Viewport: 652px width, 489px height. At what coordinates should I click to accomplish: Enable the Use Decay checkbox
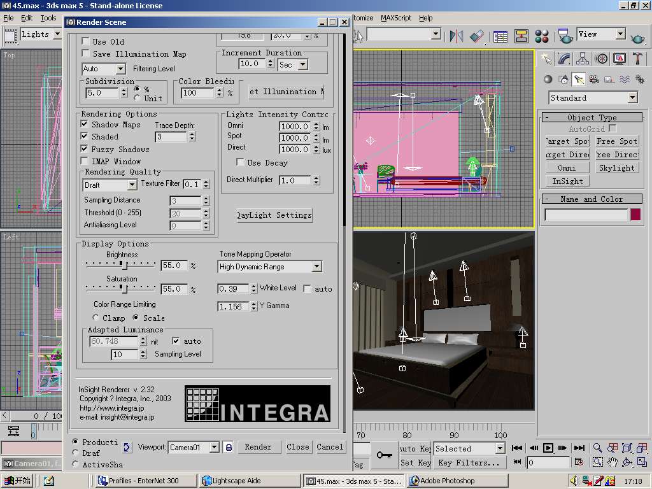(x=240, y=162)
